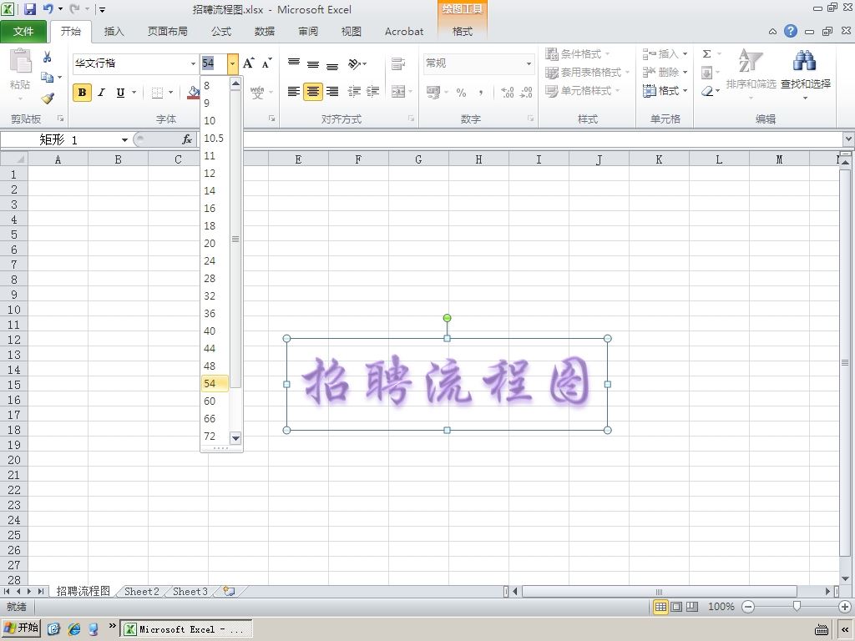Toggle left text alignment
This screenshot has height=641, width=855.
pyautogui.click(x=294, y=92)
